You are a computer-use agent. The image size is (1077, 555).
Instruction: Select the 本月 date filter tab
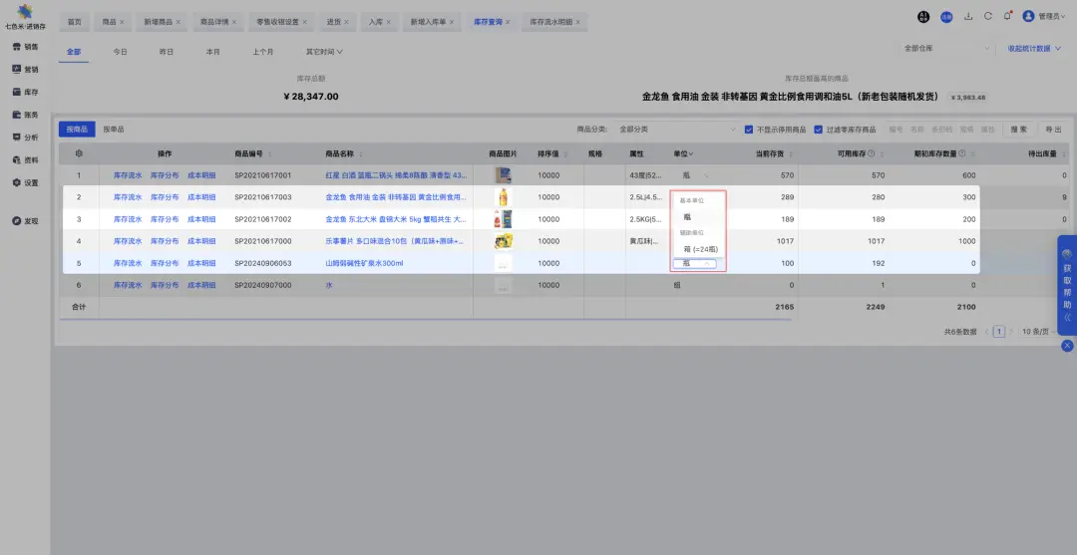[212, 51]
